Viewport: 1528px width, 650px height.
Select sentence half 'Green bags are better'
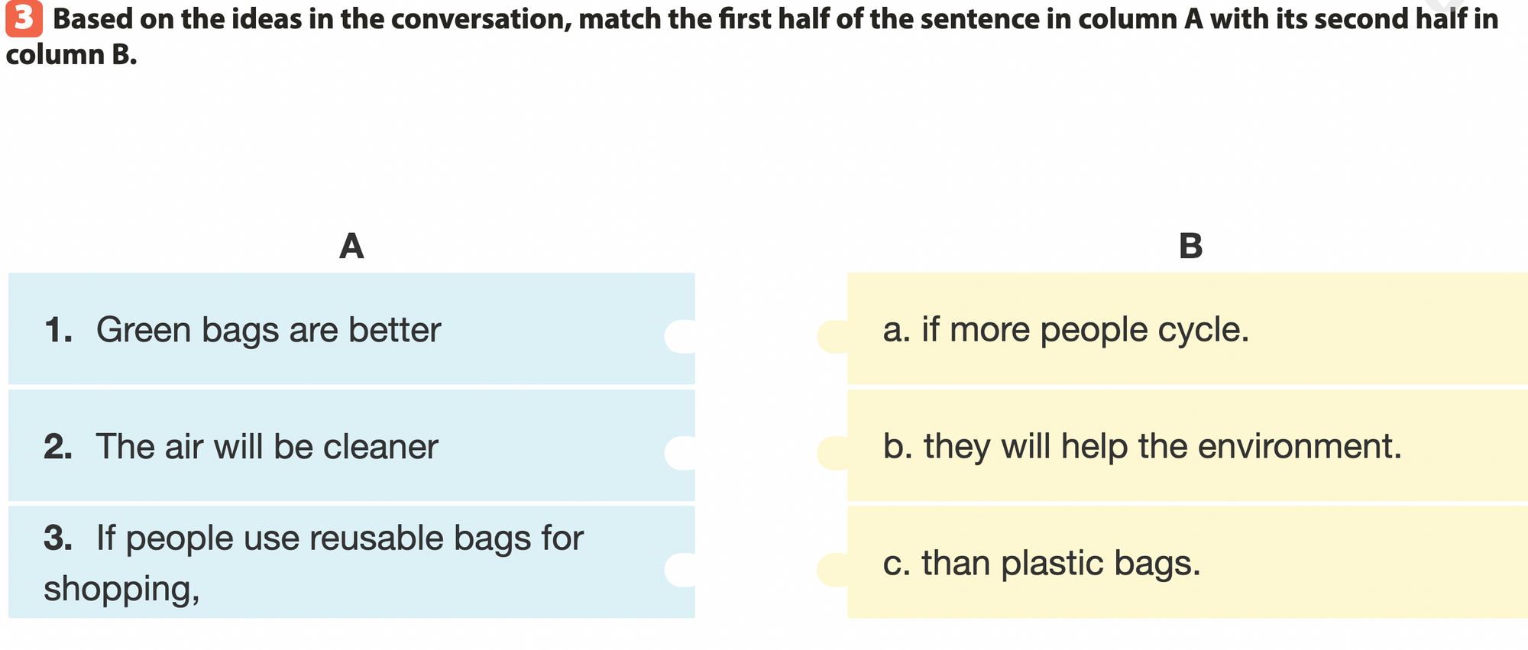tap(267, 330)
